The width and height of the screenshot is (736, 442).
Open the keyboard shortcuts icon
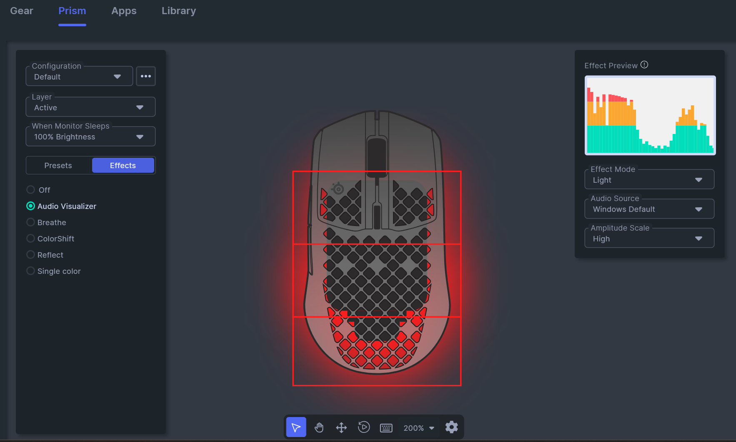(386, 428)
